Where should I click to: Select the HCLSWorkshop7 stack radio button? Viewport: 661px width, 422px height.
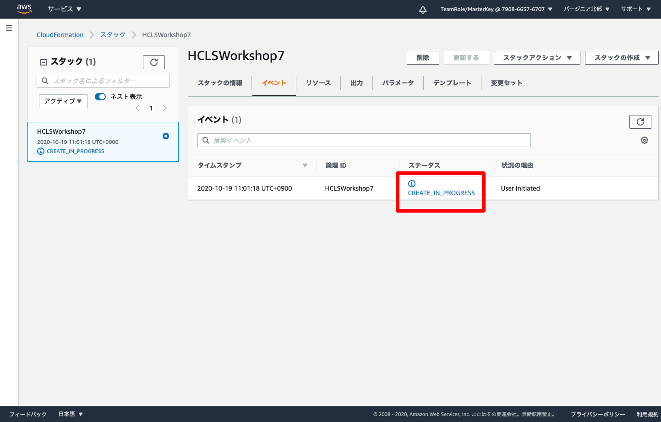pos(166,136)
